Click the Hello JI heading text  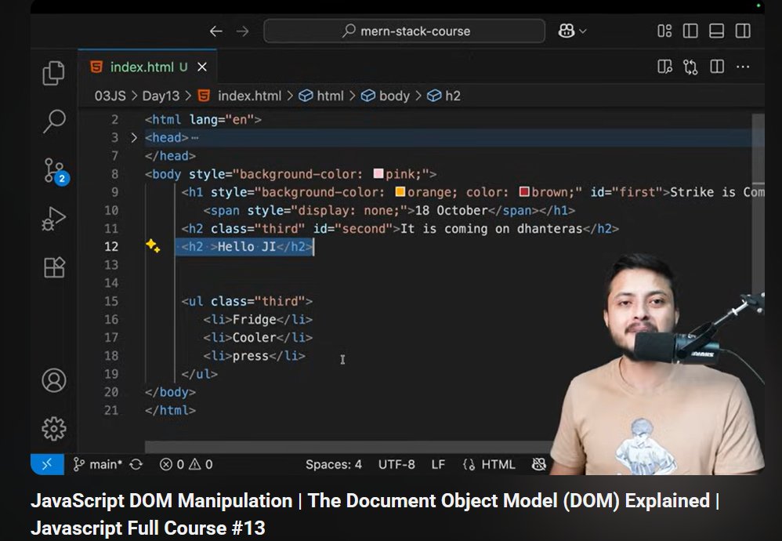pyautogui.click(x=247, y=246)
